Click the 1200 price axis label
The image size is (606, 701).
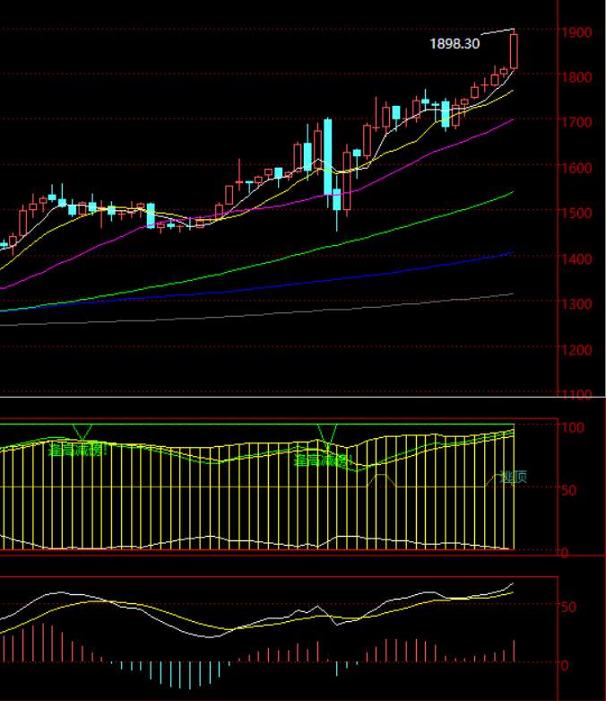(577, 349)
